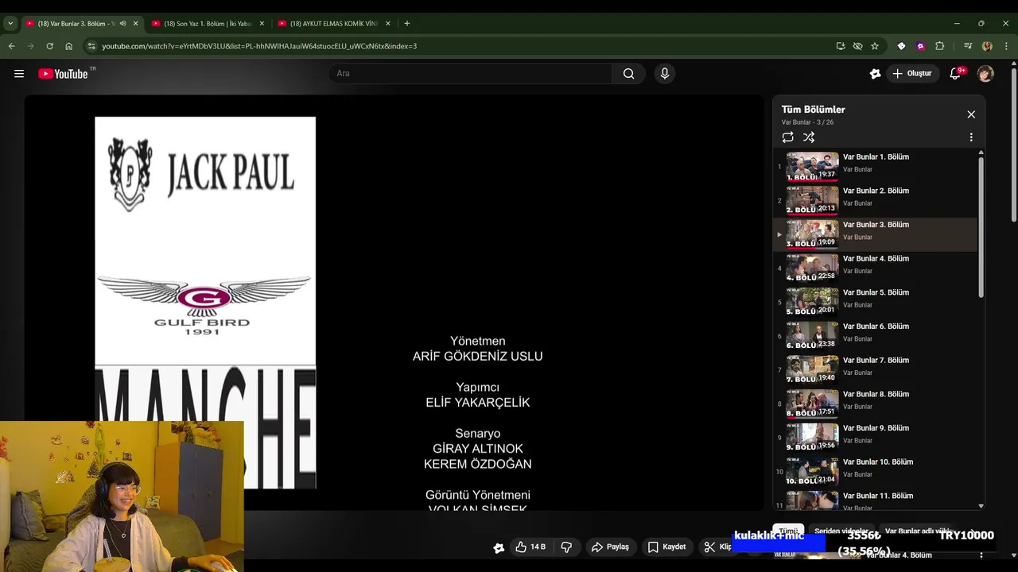Bookmark this page with star icon
The image size is (1018, 572).
pyautogui.click(x=875, y=46)
